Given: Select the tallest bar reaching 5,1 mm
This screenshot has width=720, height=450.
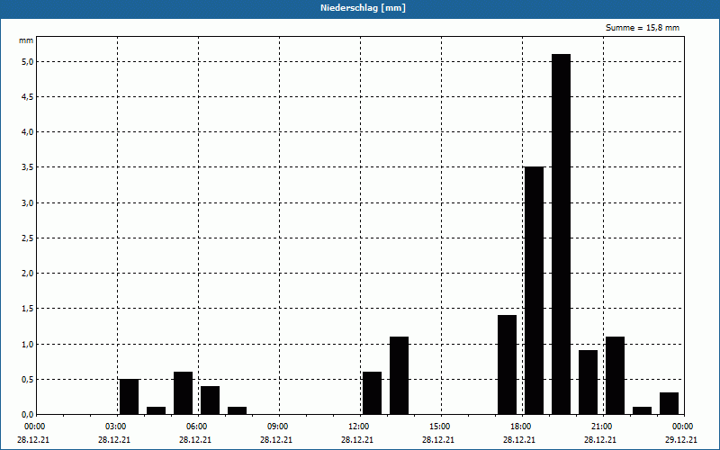Looking at the screenshot, I should pyautogui.click(x=561, y=234).
